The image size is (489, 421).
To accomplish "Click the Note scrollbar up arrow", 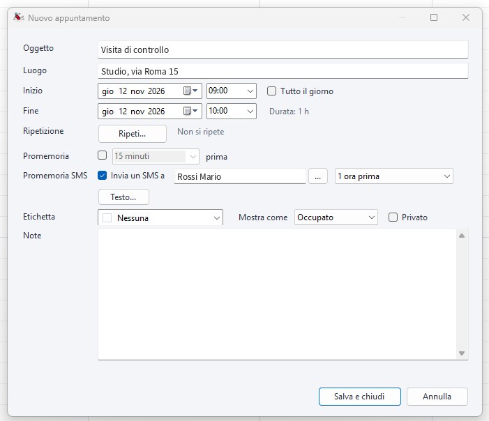I will click(x=462, y=236).
